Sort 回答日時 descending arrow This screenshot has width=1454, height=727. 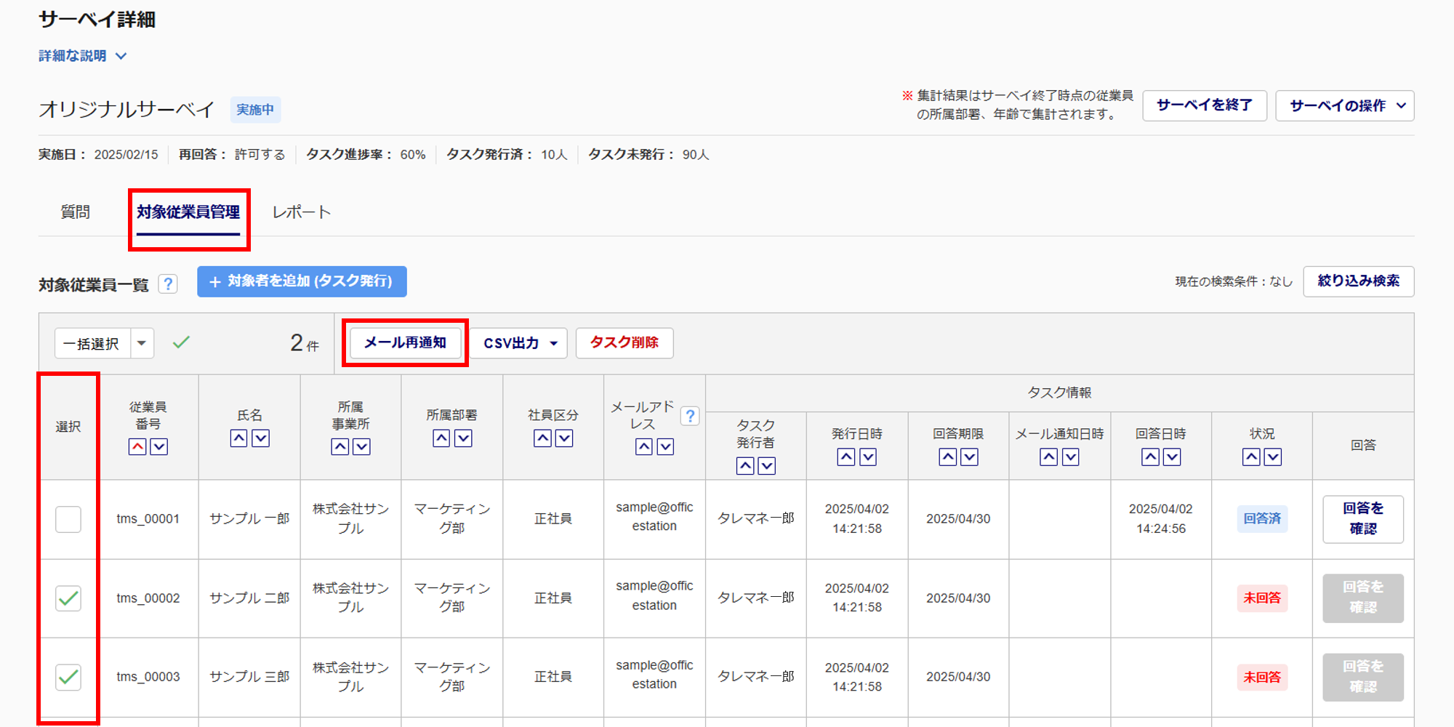1172,457
